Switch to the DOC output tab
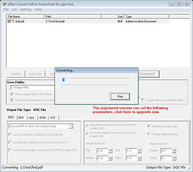This screenshot has width=193, height=172. (x=11, y=117)
